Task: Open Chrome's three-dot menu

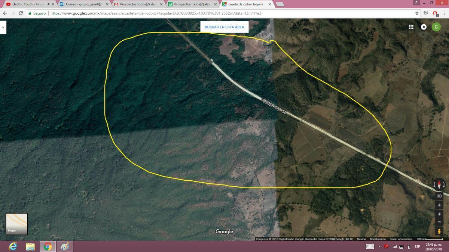Action: (444, 13)
